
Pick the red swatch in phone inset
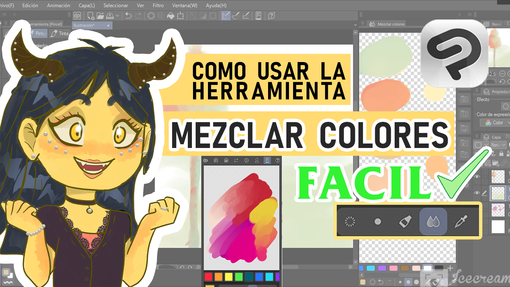point(208,277)
